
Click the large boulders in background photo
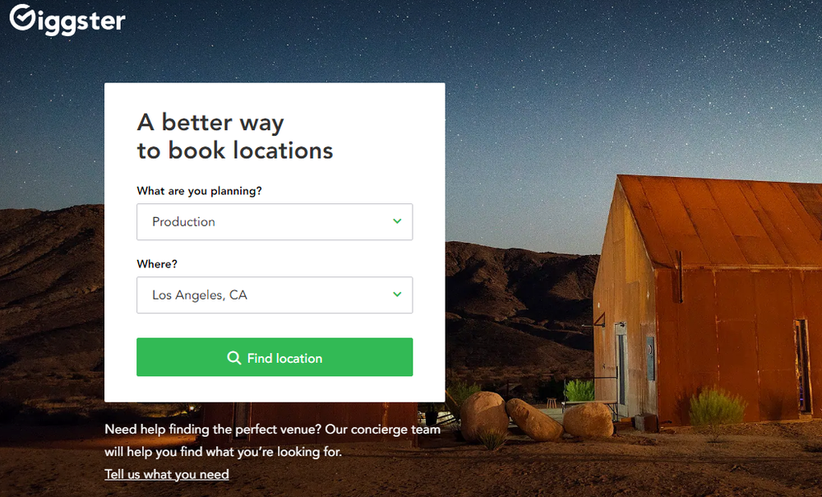(536, 417)
